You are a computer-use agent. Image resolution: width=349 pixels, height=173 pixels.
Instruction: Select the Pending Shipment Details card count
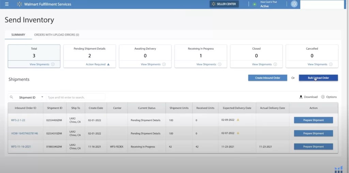[90, 56]
